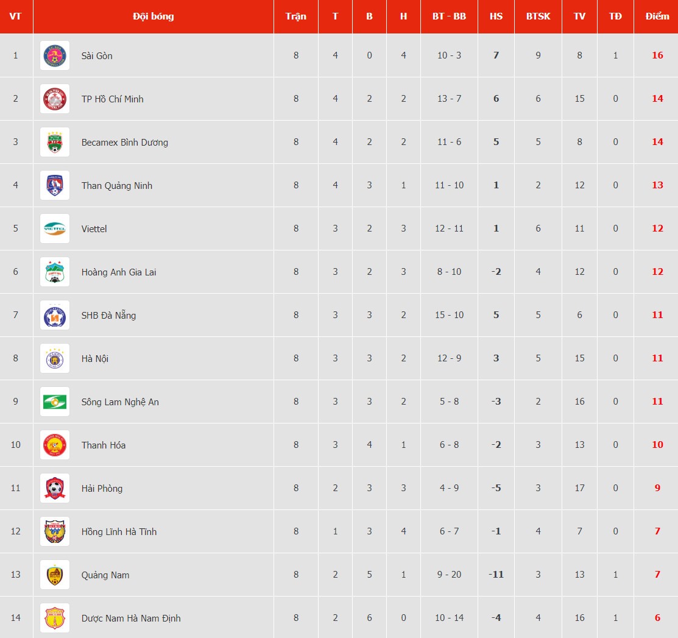Click the Dược Nam Hà Nam Định name
The height and width of the screenshot is (638, 678).
[x=131, y=618]
